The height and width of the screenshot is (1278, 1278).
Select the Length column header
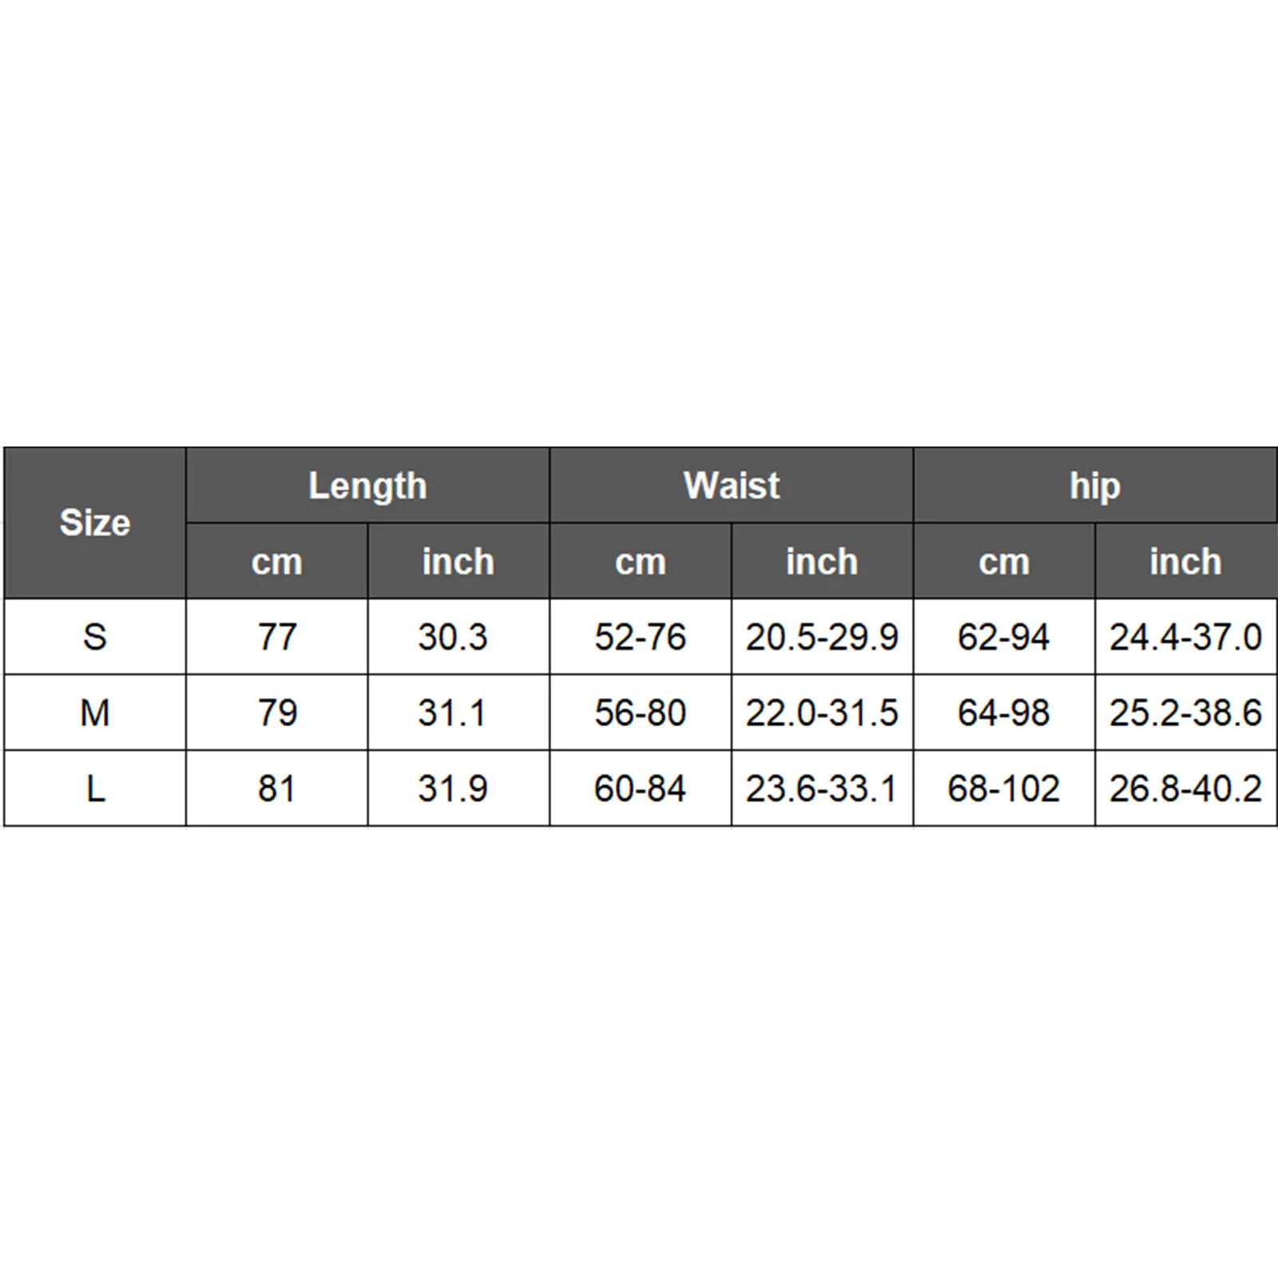tap(367, 486)
